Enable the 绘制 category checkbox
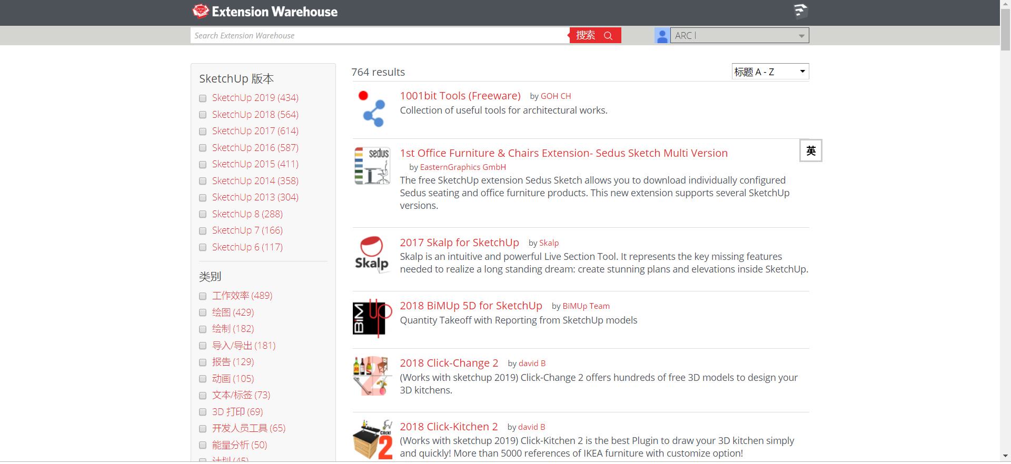This screenshot has width=1011, height=464. click(203, 329)
